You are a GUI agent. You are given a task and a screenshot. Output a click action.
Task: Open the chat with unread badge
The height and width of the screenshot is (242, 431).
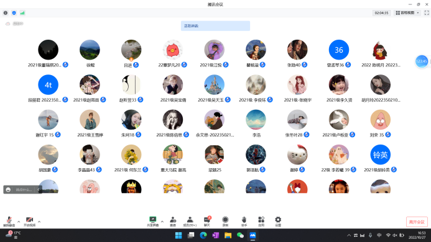(x=207, y=221)
